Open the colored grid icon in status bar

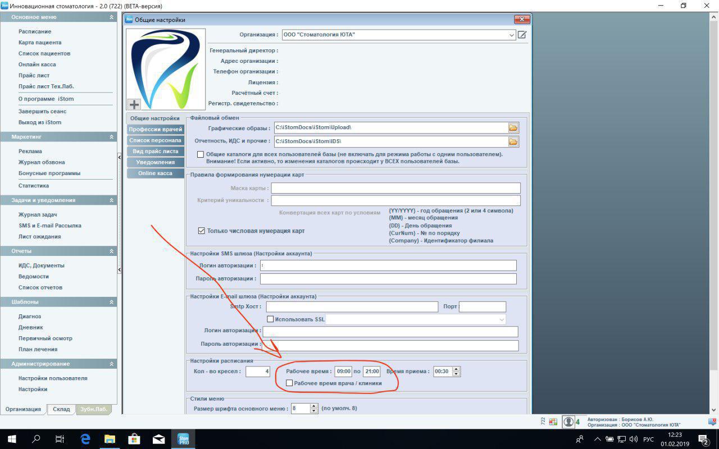(x=553, y=421)
